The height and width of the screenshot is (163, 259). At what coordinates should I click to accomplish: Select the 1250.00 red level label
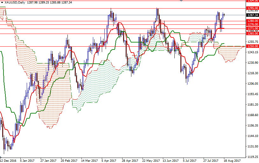(252, 46)
